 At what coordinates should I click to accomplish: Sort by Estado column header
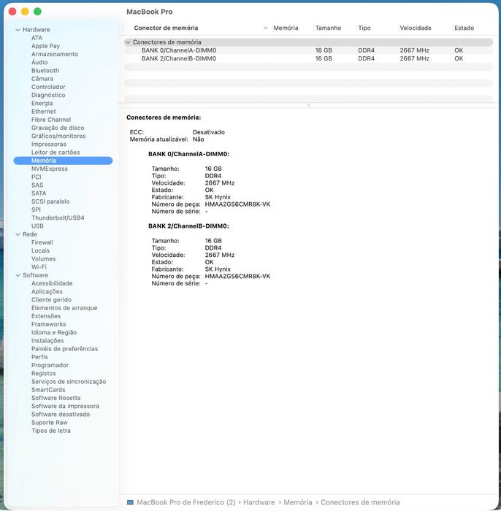tap(464, 28)
